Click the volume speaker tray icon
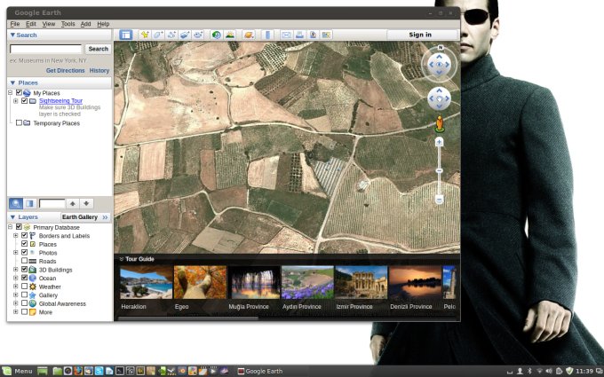The width and height of the screenshot is (604, 377). tap(549, 371)
